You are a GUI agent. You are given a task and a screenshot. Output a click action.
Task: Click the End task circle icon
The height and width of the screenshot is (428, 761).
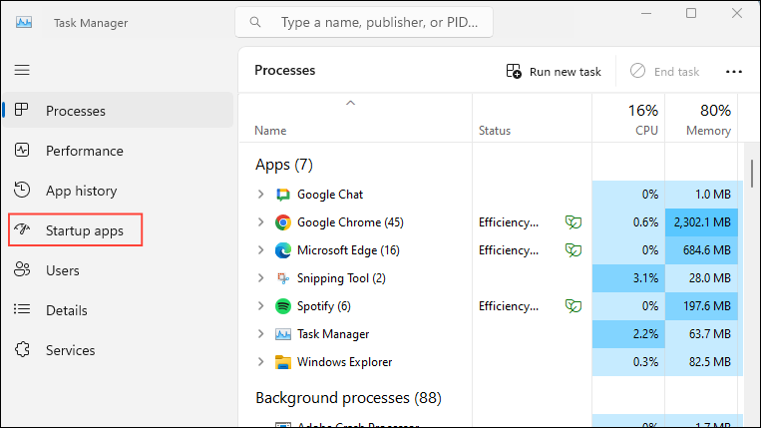coord(637,71)
